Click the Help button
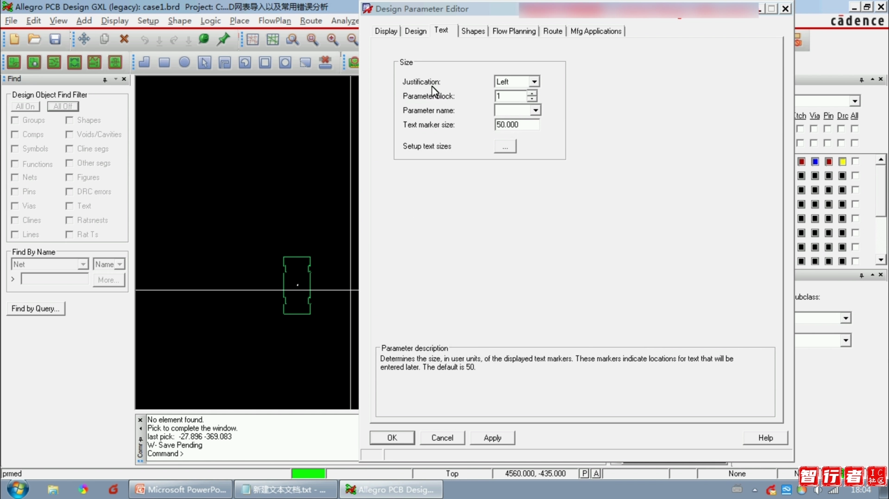 coord(765,438)
